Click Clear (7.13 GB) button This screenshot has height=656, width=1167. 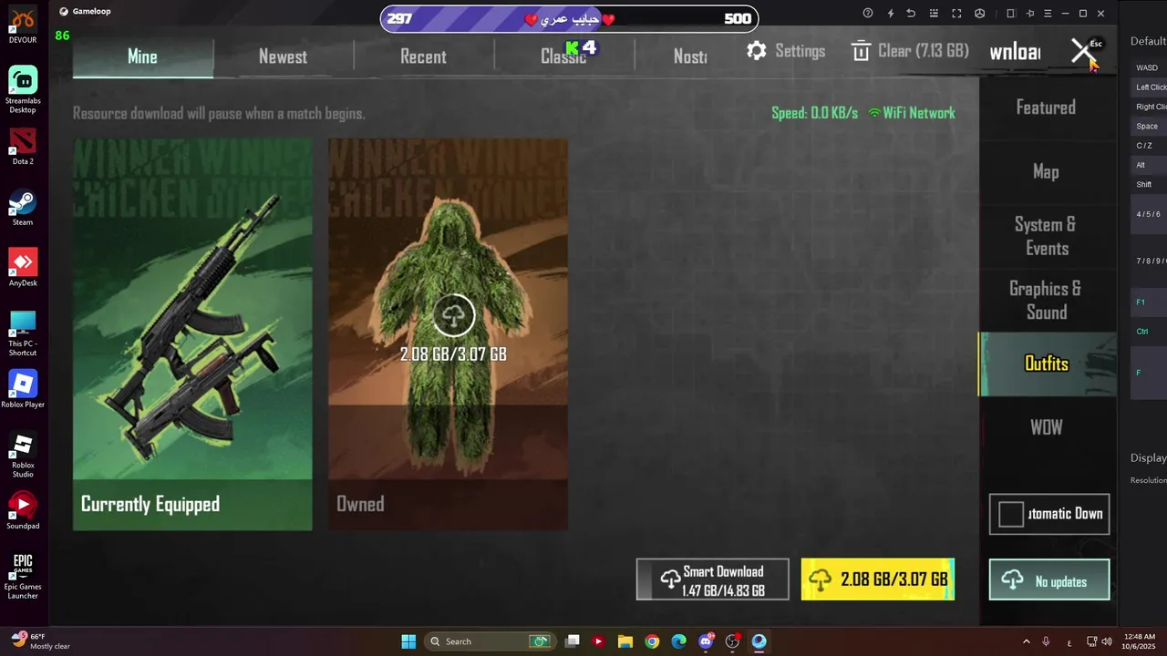click(x=910, y=51)
